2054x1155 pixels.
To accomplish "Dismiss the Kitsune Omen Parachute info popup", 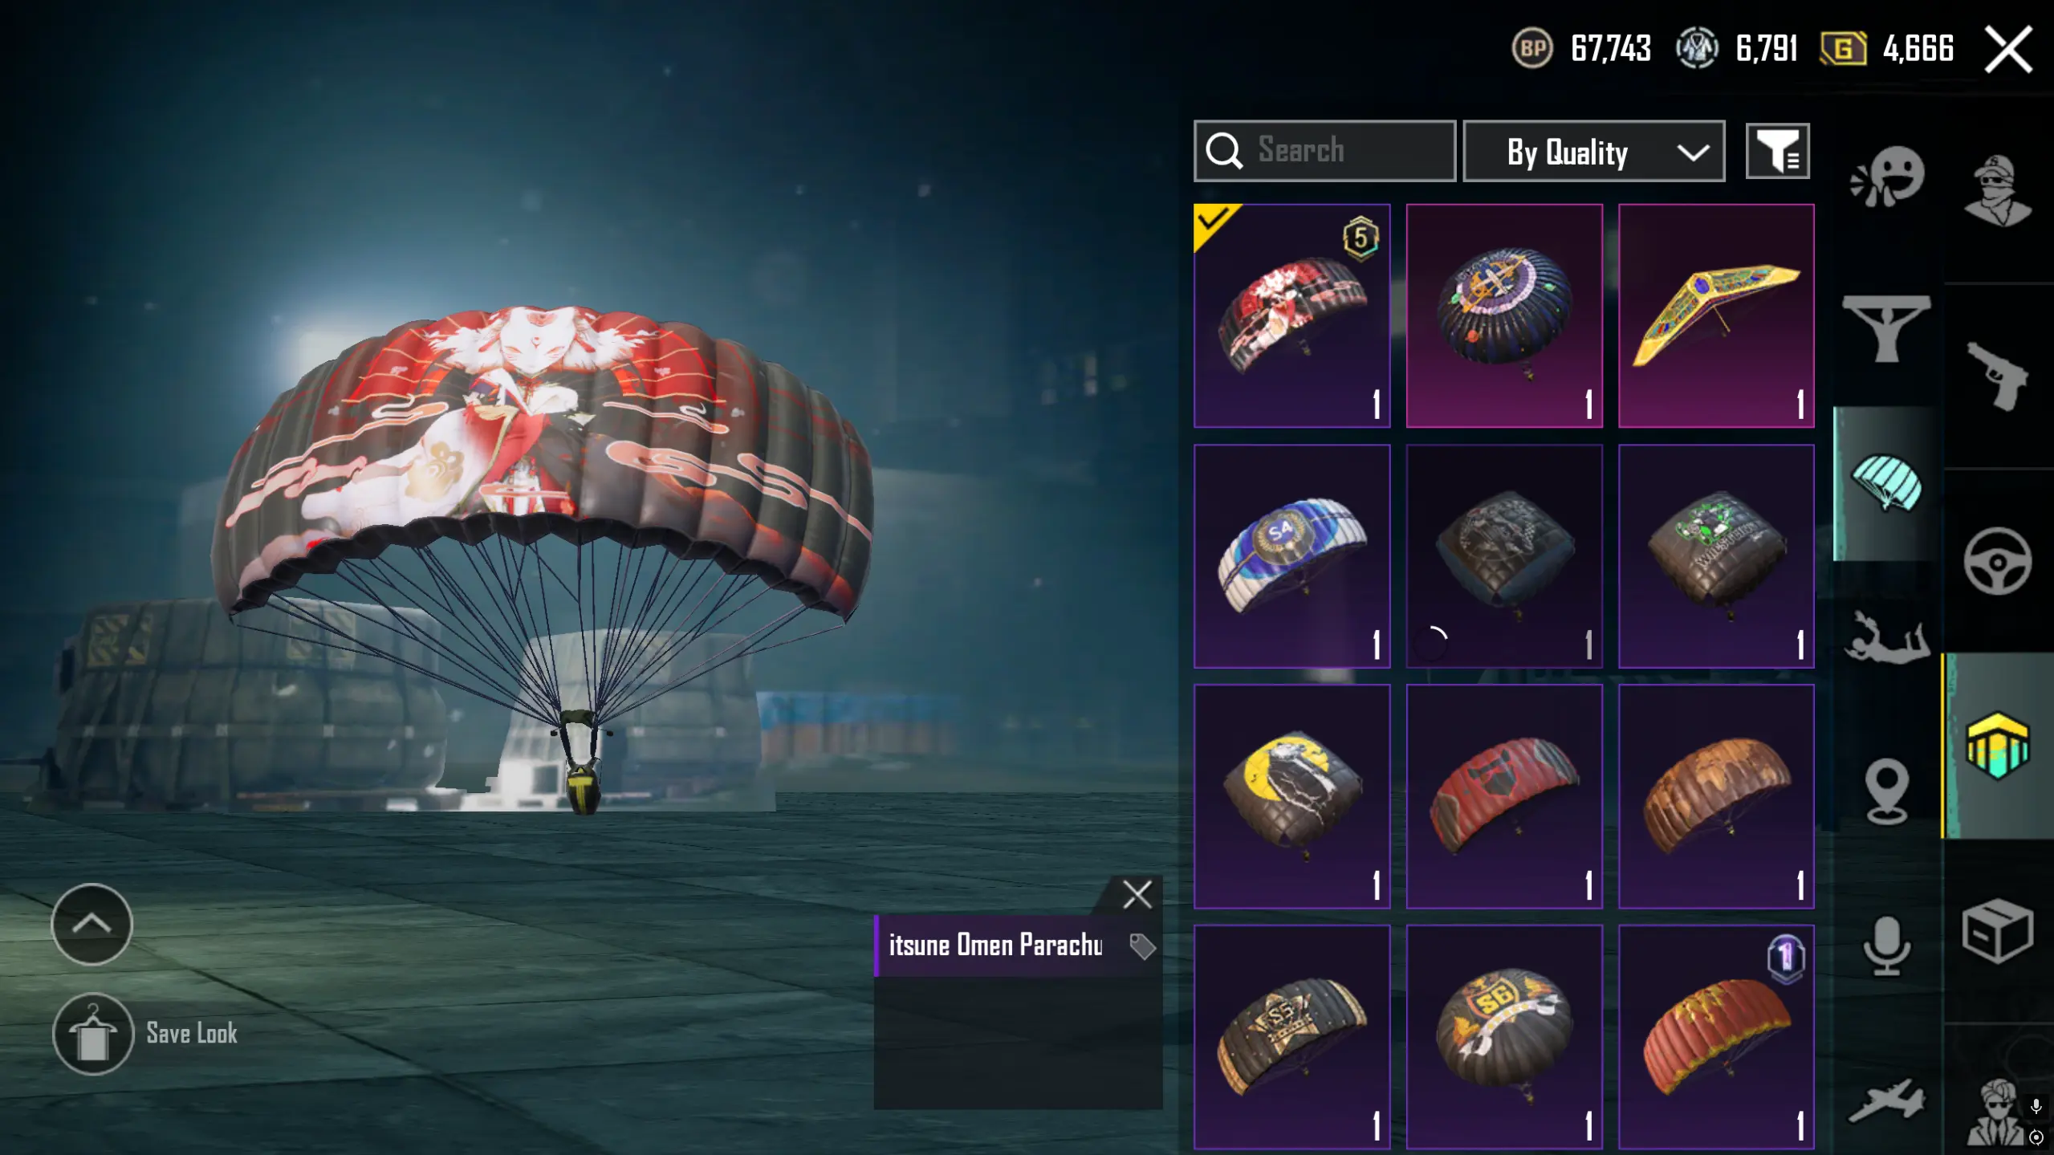I will (1137, 894).
